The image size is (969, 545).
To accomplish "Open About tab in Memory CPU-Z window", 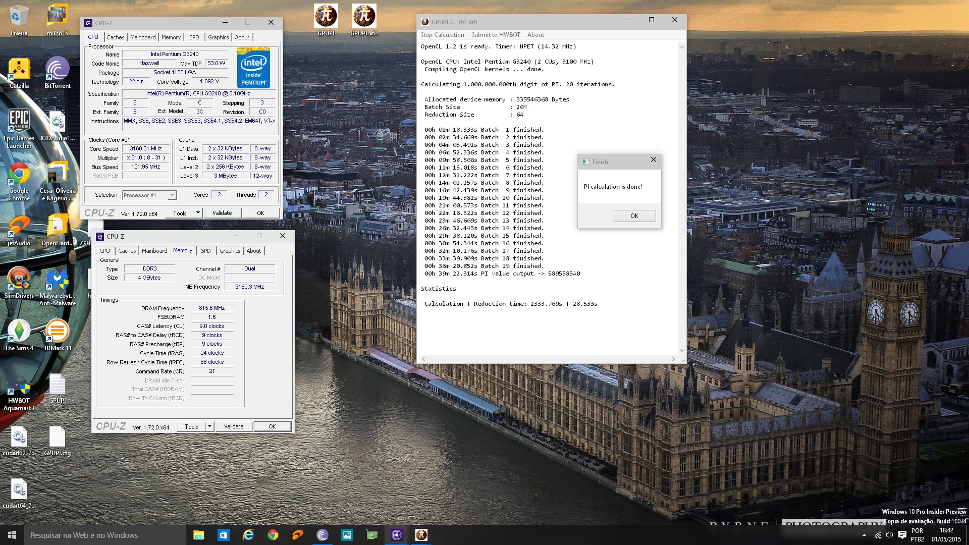I will [254, 251].
